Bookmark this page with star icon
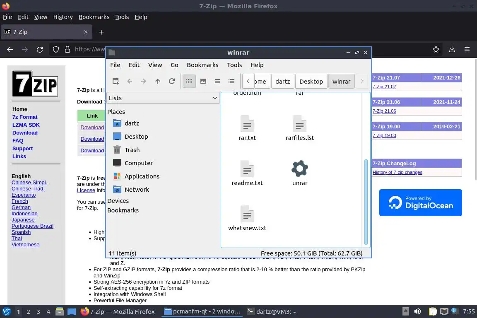Viewport: 477px width, 318px height. click(x=436, y=49)
